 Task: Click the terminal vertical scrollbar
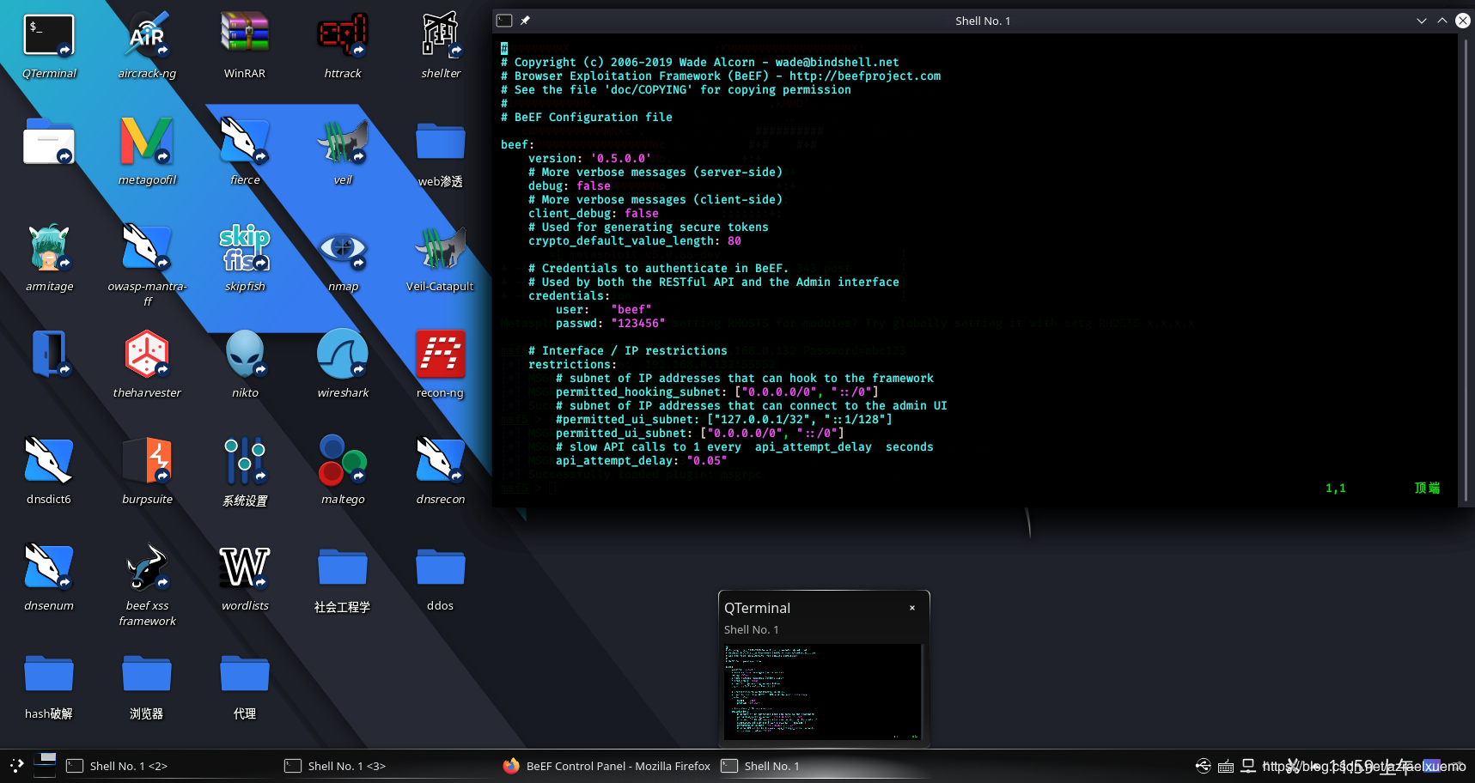[x=1466, y=270]
